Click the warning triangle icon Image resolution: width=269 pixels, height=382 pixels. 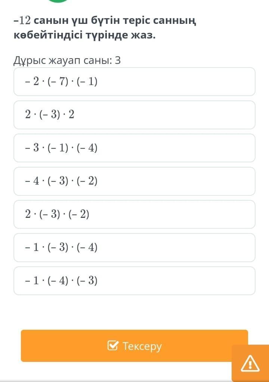[250, 364]
